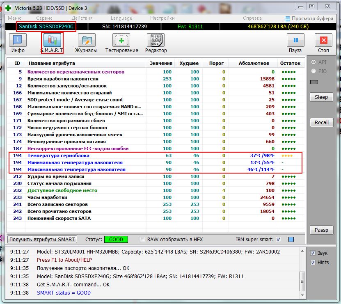
Task: Click the Sleep button
Action: [x=321, y=97]
